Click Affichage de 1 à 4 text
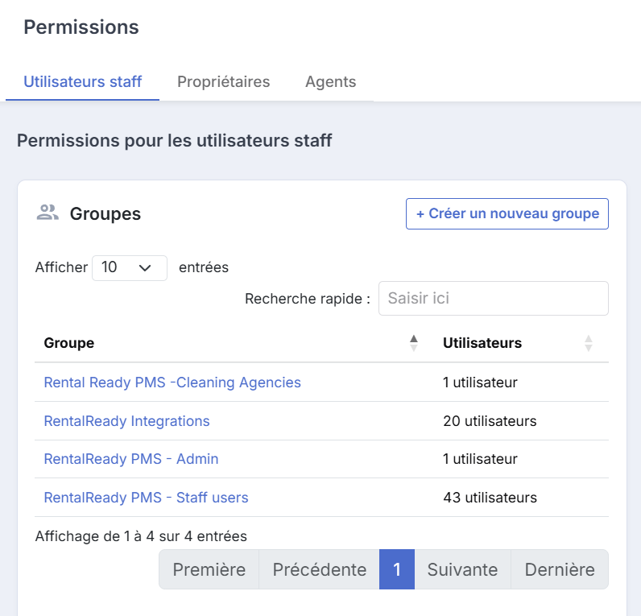The height and width of the screenshot is (616, 641). click(x=141, y=536)
